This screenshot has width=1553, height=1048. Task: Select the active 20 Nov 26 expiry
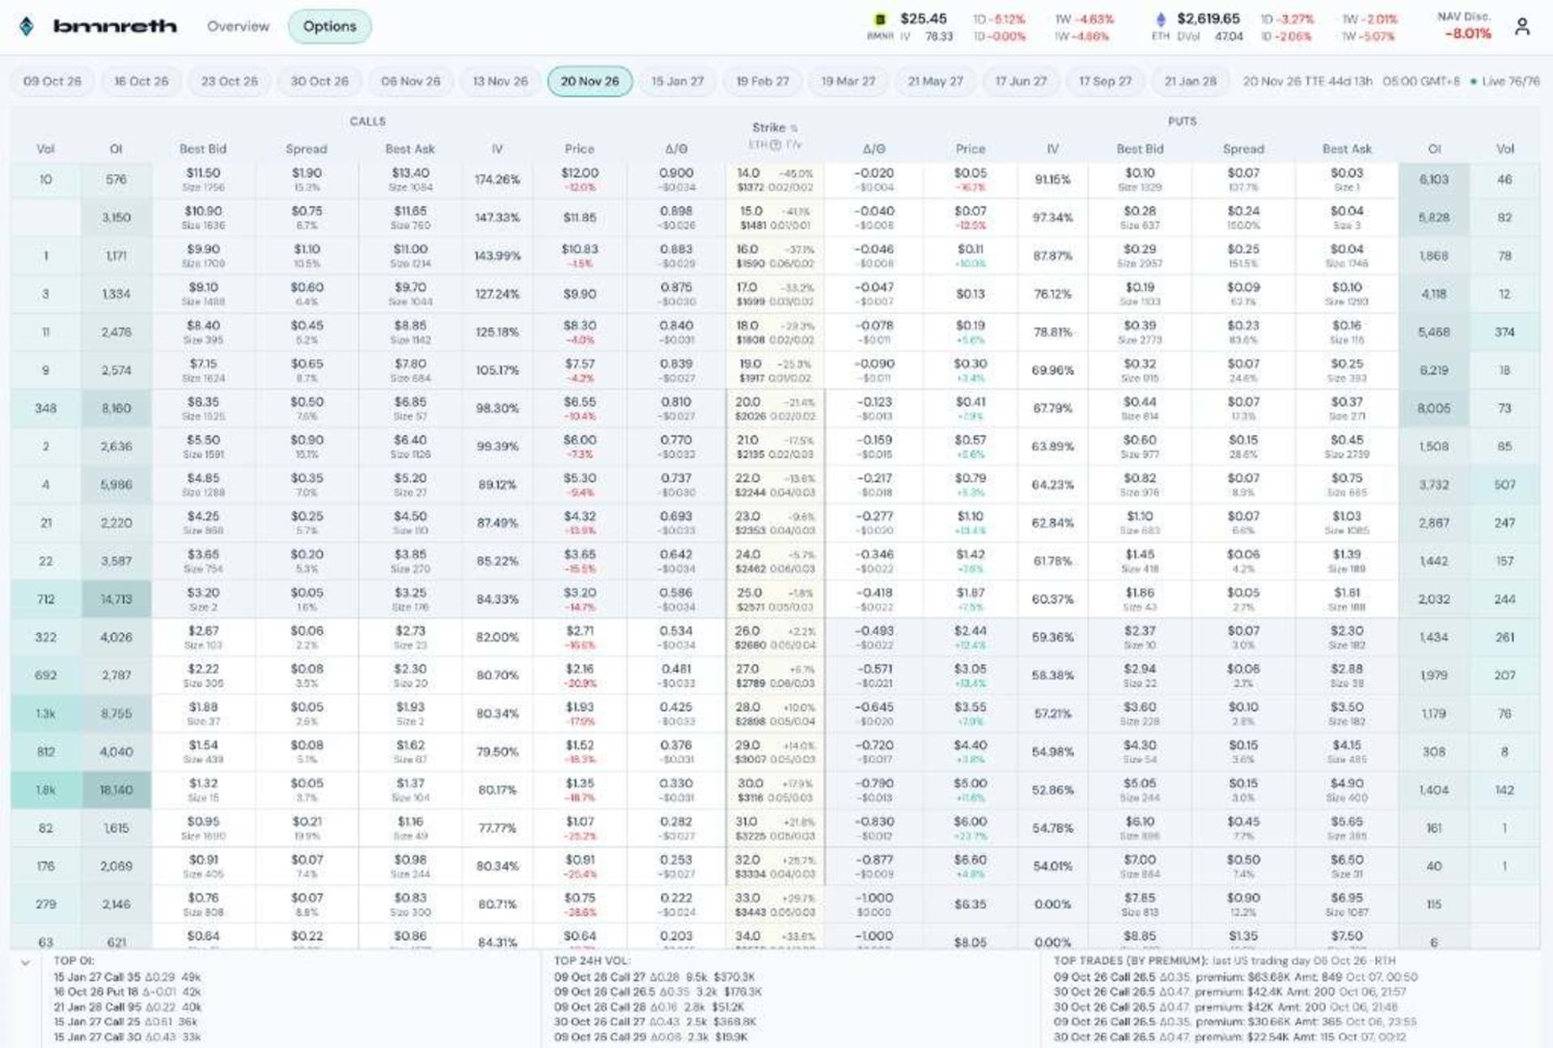(x=590, y=81)
